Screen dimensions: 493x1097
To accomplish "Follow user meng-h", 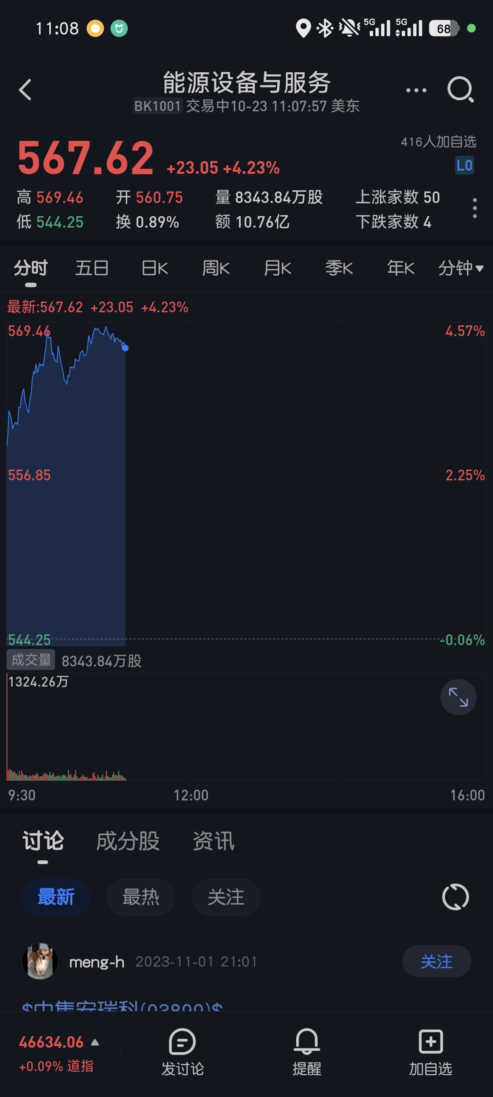I will pos(436,961).
